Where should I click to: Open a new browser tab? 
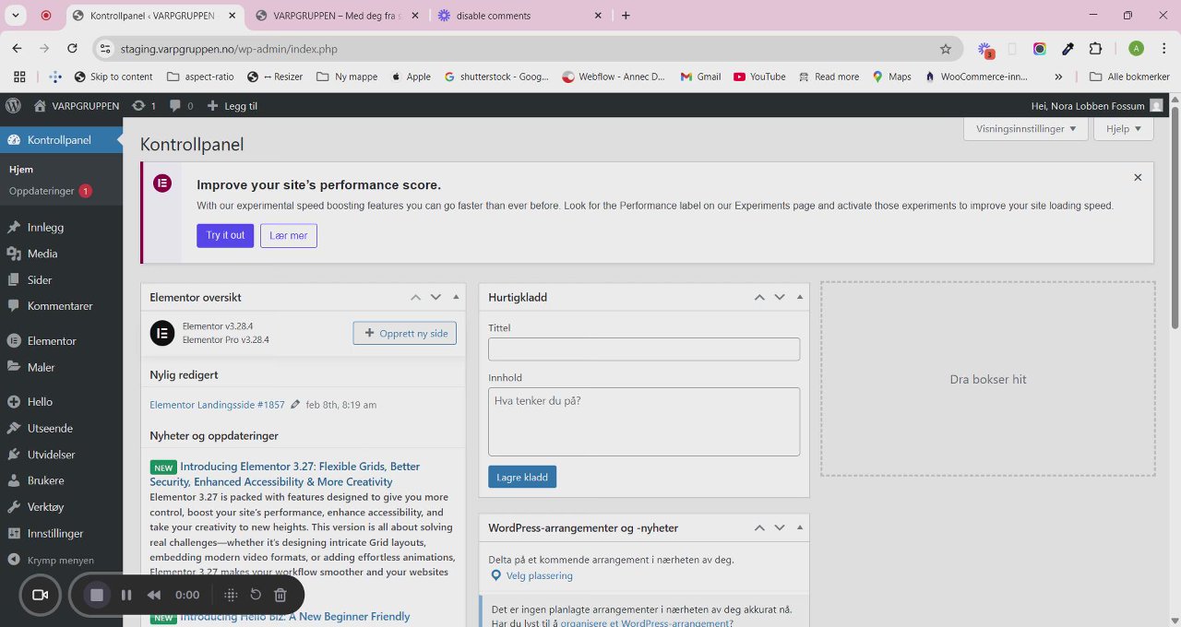coord(626,16)
